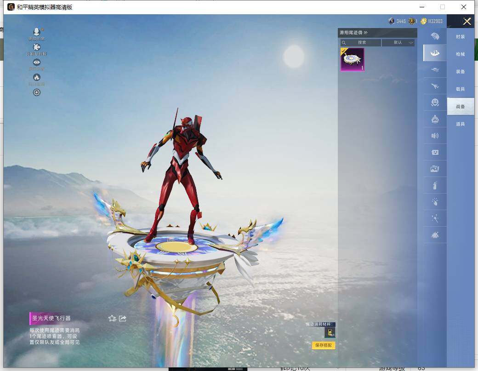Select the smiley emote category icon

[x=435, y=103]
